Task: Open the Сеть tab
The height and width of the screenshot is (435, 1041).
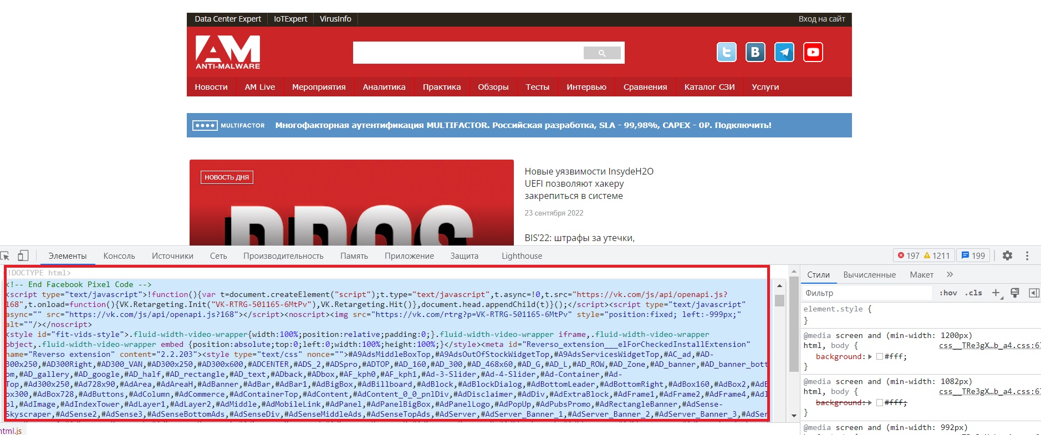Action: (x=218, y=256)
